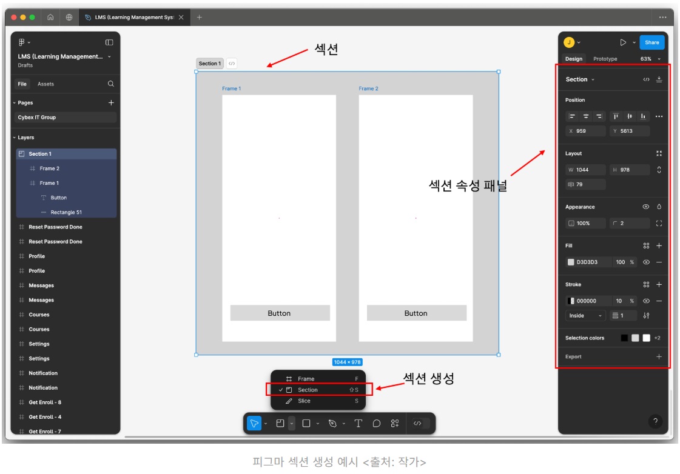Screen dimensions: 680x474
Task: Collapse the Pages section
Action: click(15, 102)
